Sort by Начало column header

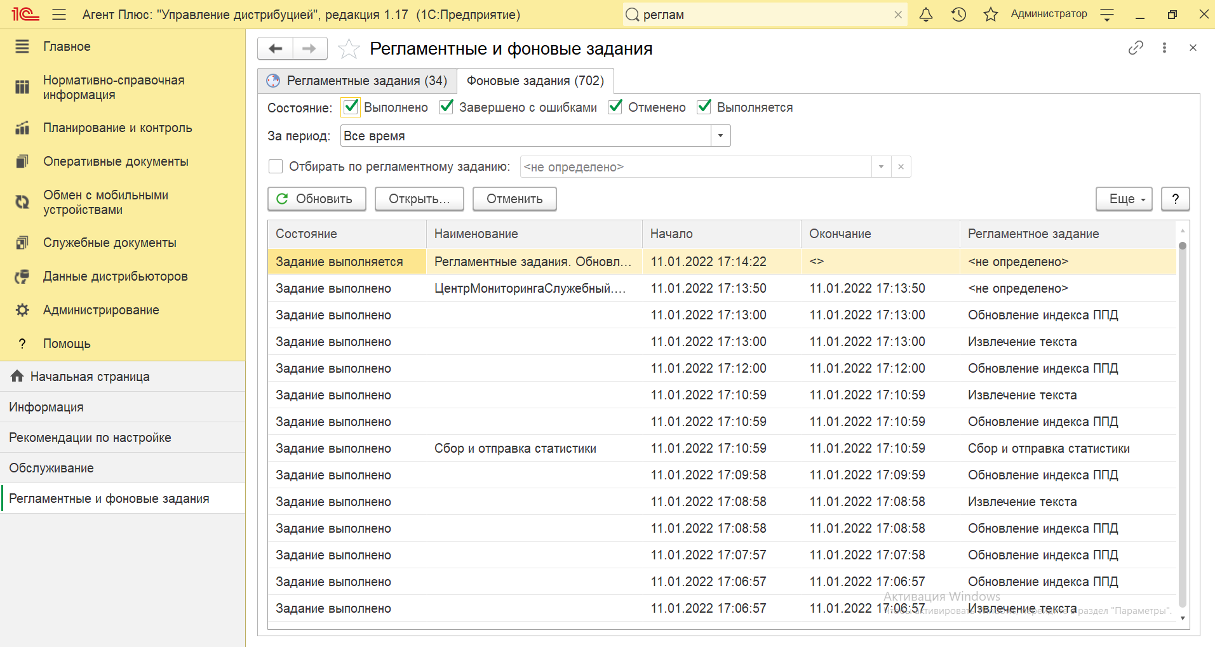(722, 234)
